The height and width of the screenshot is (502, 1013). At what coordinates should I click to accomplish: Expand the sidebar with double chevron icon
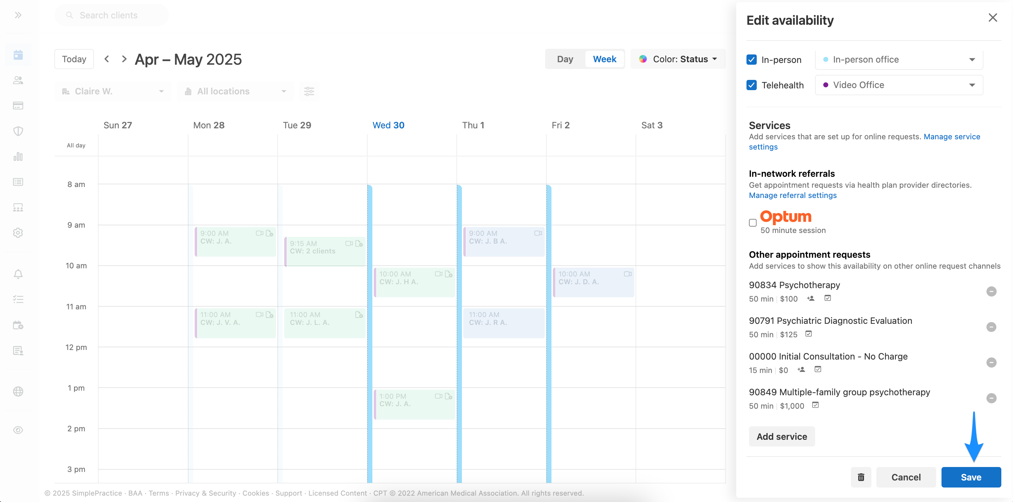click(x=18, y=15)
